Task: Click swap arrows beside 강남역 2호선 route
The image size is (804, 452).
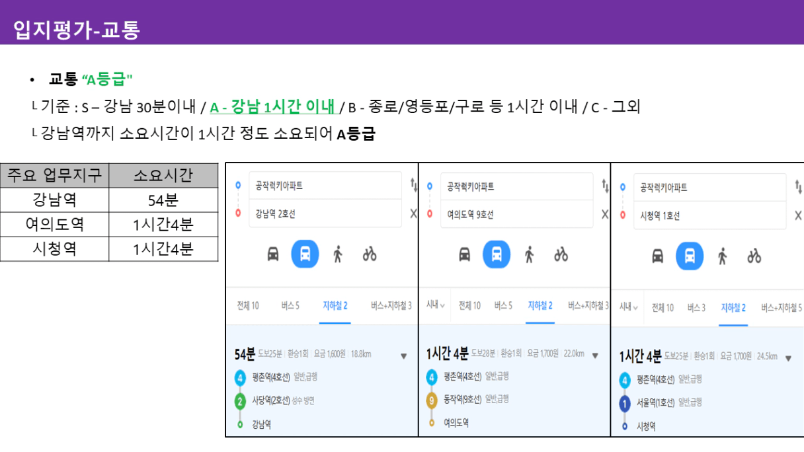Action: pyautogui.click(x=414, y=185)
